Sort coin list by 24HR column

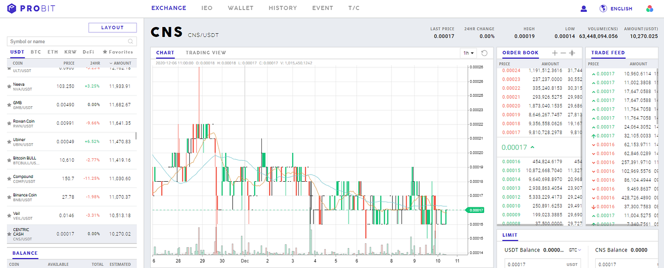95,63
